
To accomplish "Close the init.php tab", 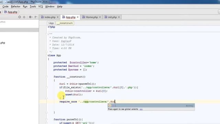I will [119, 17].
